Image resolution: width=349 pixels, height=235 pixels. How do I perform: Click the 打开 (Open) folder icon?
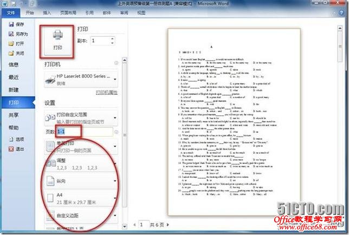tap(11, 43)
